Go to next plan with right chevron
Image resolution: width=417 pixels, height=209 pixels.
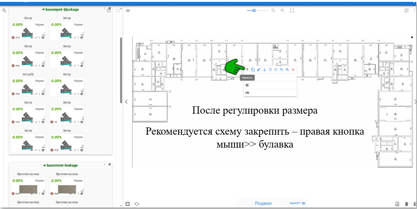tap(415, 101)
